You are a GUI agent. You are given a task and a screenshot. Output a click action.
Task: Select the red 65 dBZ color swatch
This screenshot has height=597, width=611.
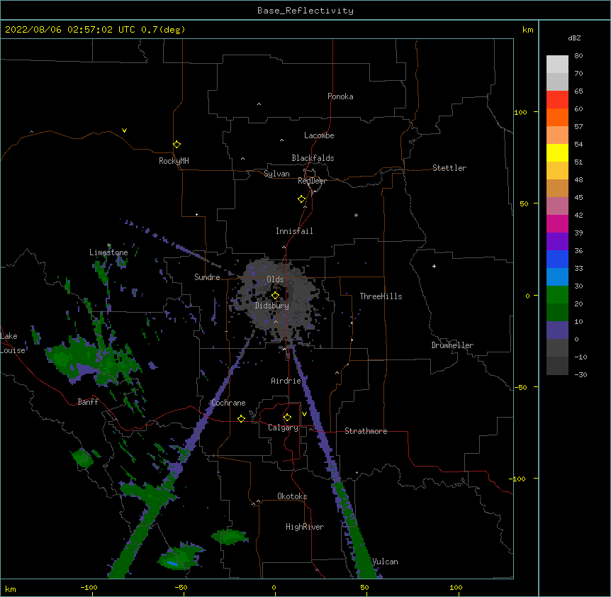coord(557,99)
